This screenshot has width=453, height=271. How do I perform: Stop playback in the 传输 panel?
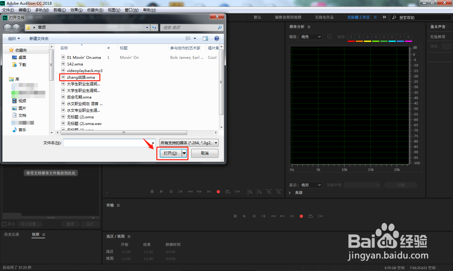[235, 216]
